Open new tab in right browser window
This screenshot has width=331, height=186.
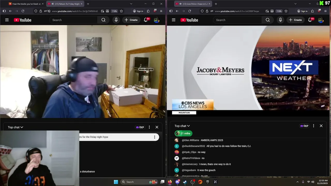216,4
